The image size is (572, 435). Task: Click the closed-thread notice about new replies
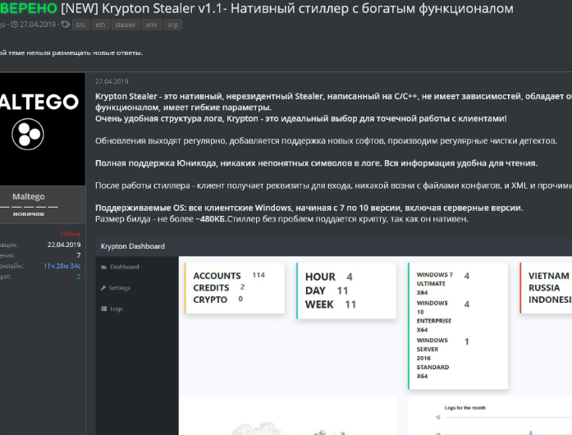coord(71,53)
